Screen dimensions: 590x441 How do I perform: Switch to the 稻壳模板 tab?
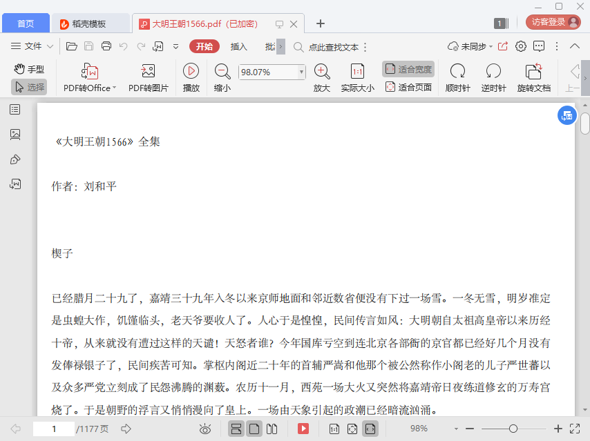[91, 23]
